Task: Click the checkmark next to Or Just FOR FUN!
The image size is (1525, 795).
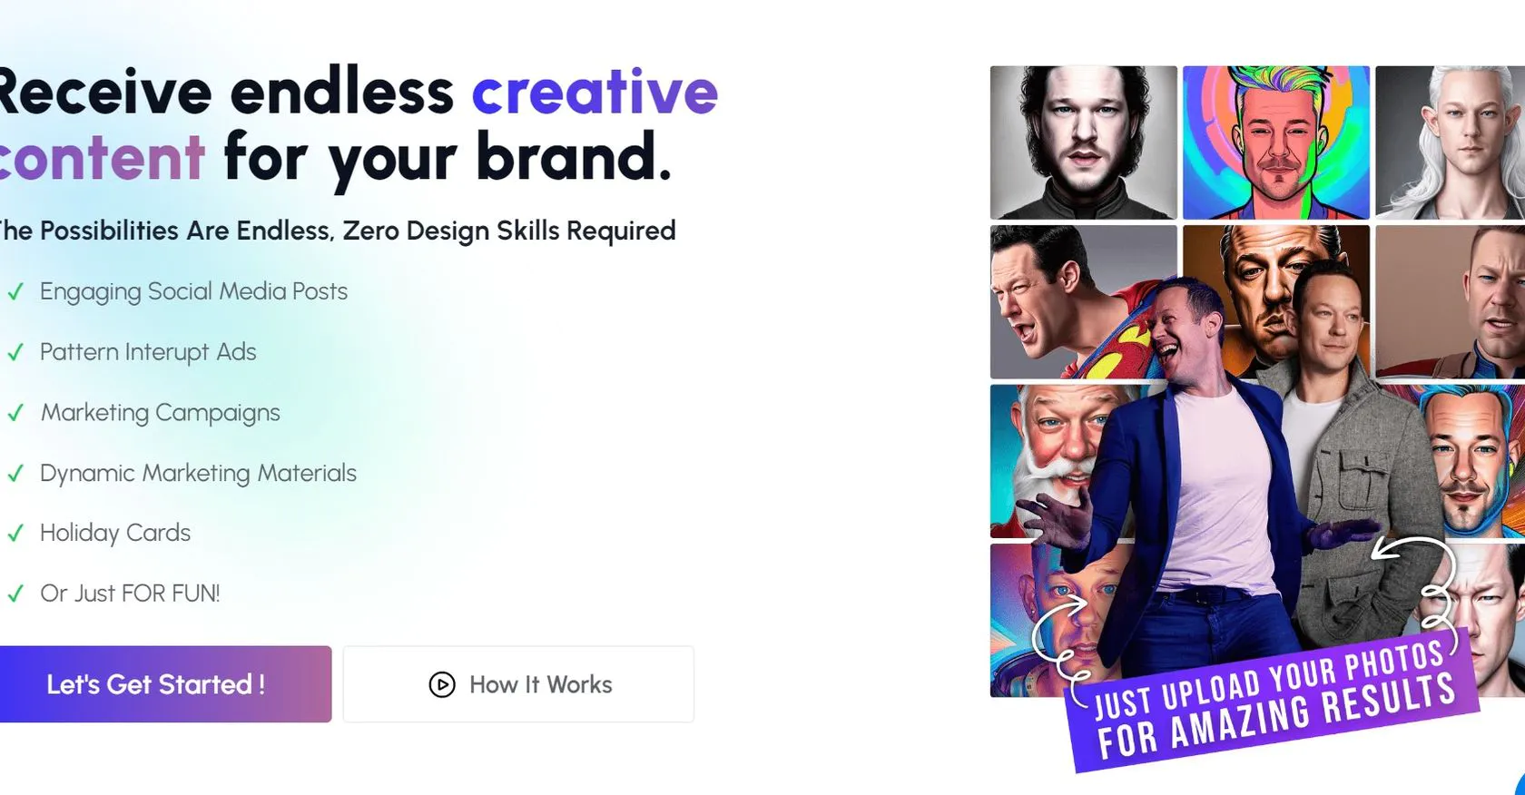Action: (15, 594)
